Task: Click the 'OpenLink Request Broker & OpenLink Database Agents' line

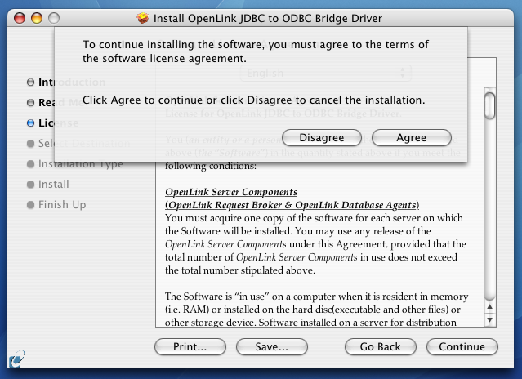Action: pyautogui.click(x=292, y=205)
